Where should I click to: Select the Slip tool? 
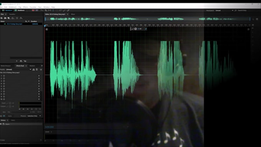[50, 10]
